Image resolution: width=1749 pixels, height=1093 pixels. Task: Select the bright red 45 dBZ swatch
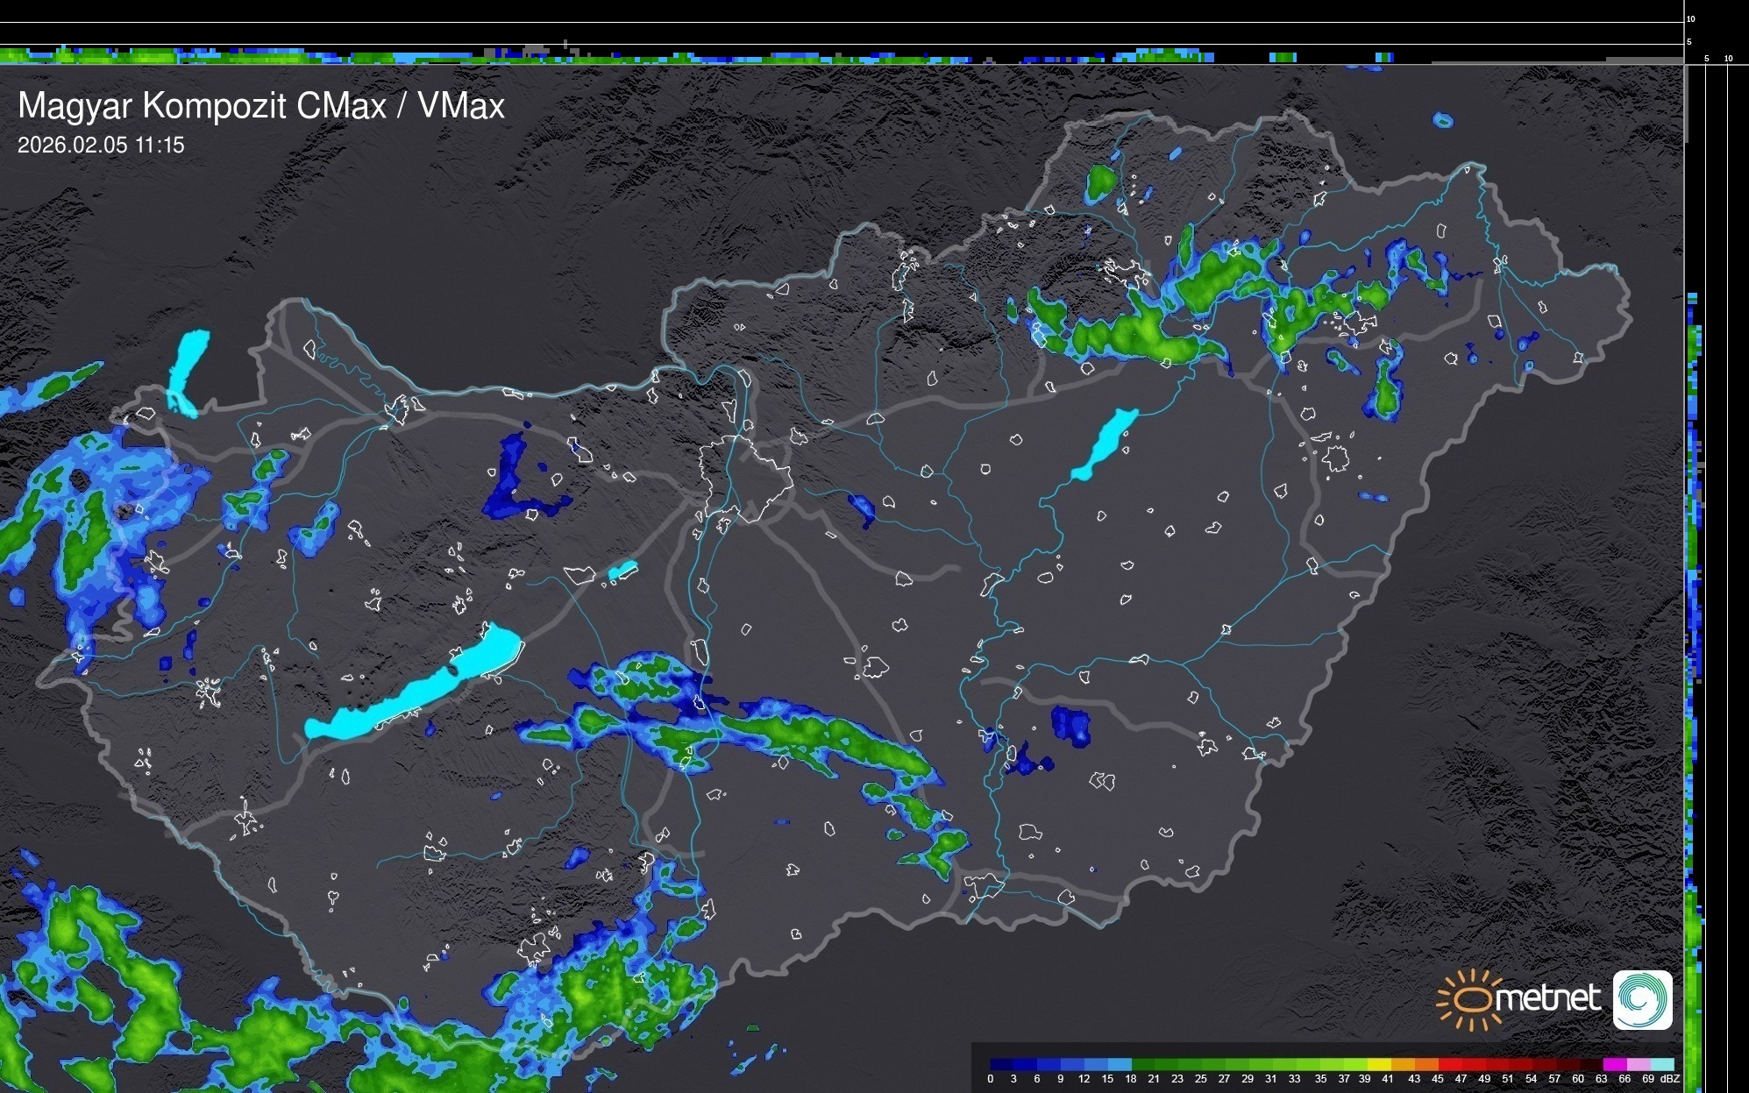1450,1064
